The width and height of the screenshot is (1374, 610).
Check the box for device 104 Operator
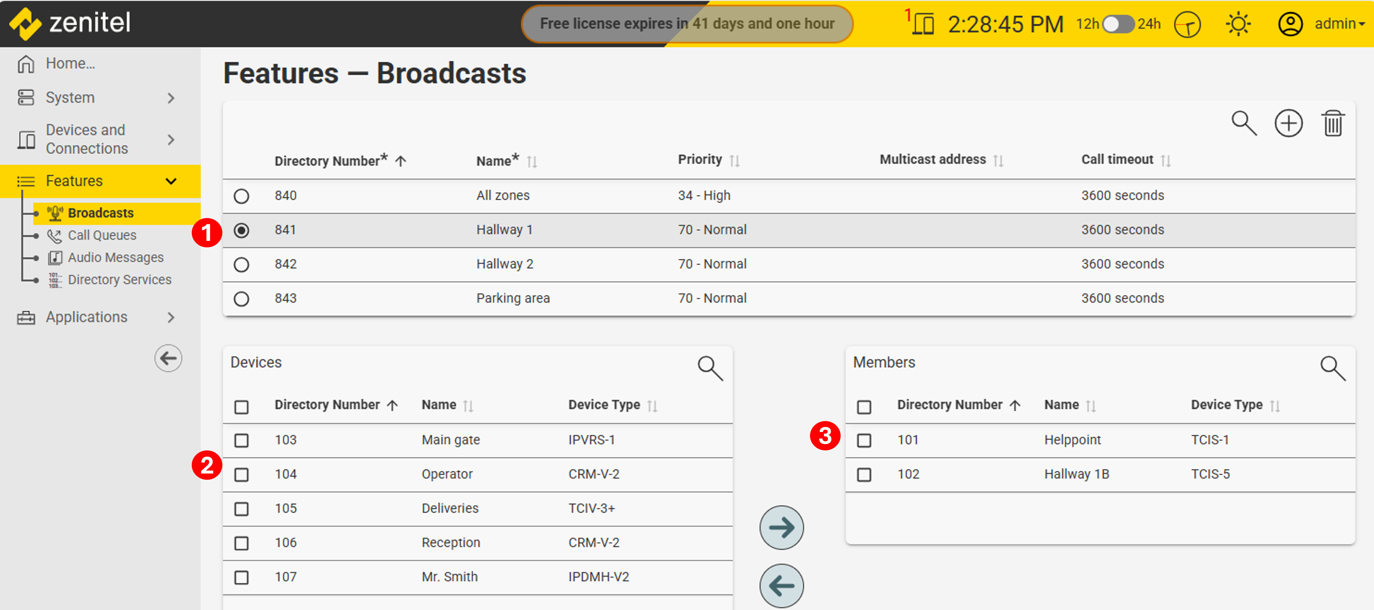tap(241, 474)
